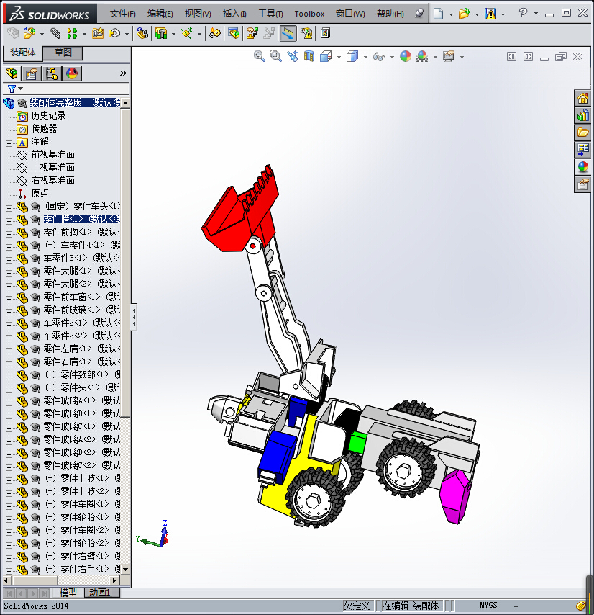Open the Edit Appearance color ball
Screen dimensions: 594x615
coord(406,56)
